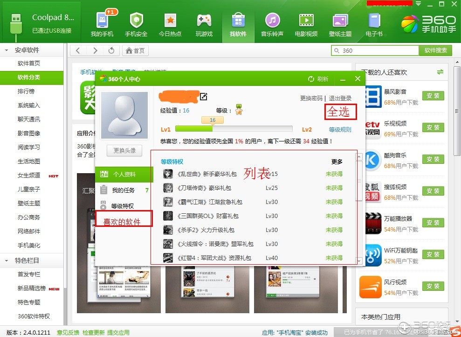Select 软件首页 in the left sidebar
This screenshot has width=461, height=337.
click(29, 63)
